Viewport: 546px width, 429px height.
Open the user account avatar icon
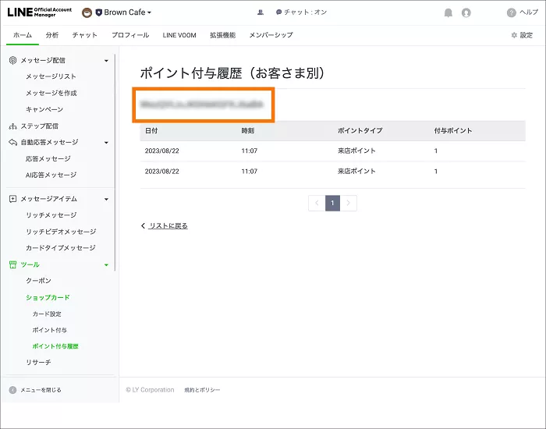[x=466, y=12]
